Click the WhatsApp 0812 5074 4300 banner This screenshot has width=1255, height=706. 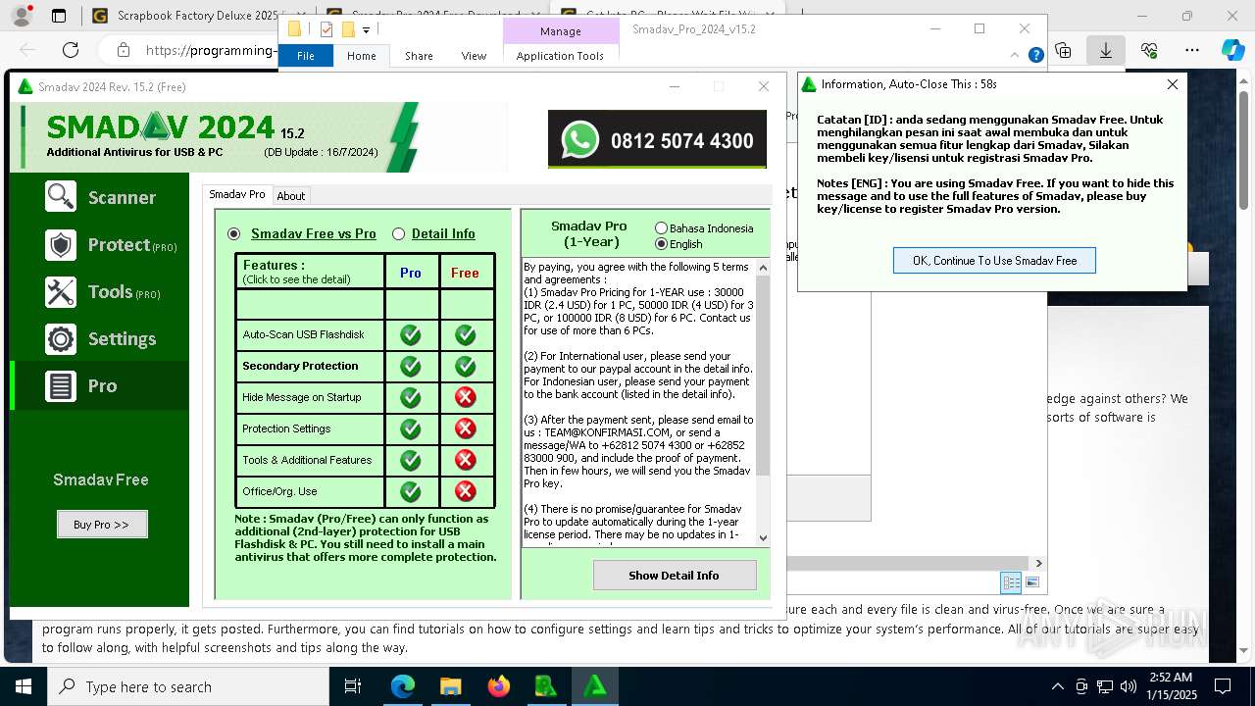[657, 140]
